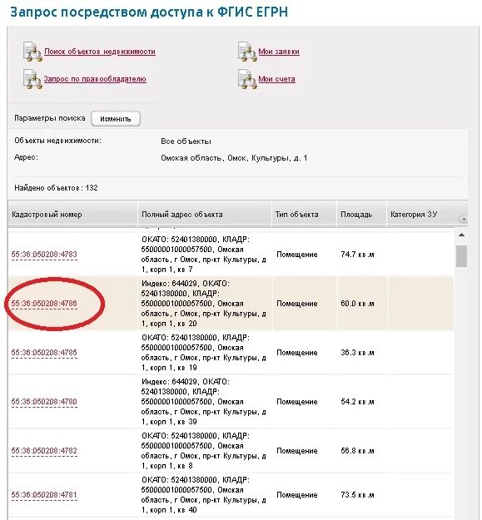Open cadastral number 55:36:050208:4786

click(x=44, y=304)
